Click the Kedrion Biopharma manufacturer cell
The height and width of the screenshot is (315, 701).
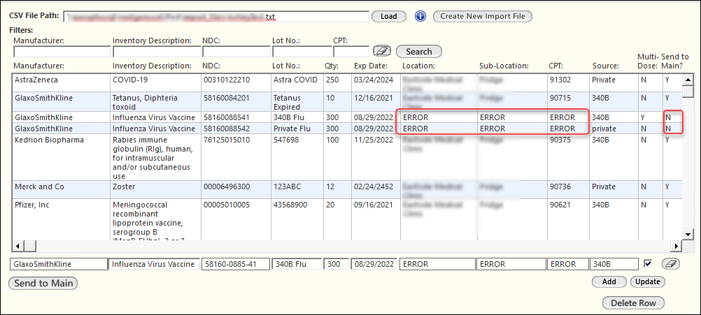(x=62, y=158)
